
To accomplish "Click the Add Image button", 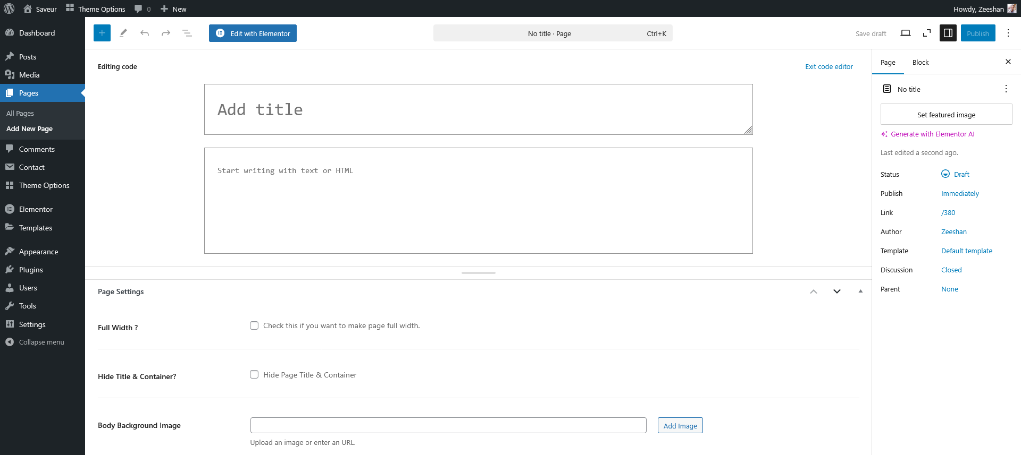I will (x=680, y=425).
